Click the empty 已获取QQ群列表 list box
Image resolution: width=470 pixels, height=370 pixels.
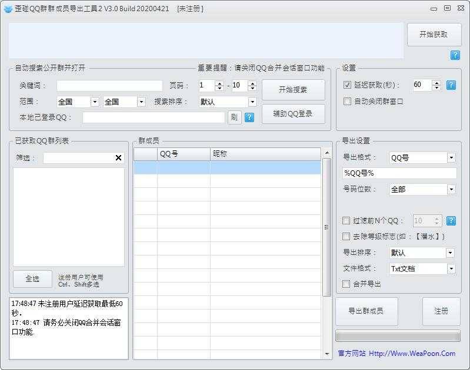tap(69, 217)
